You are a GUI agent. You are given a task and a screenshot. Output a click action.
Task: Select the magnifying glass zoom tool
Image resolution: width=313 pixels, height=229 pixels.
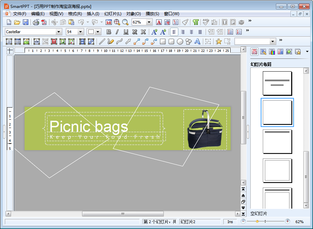125,22
